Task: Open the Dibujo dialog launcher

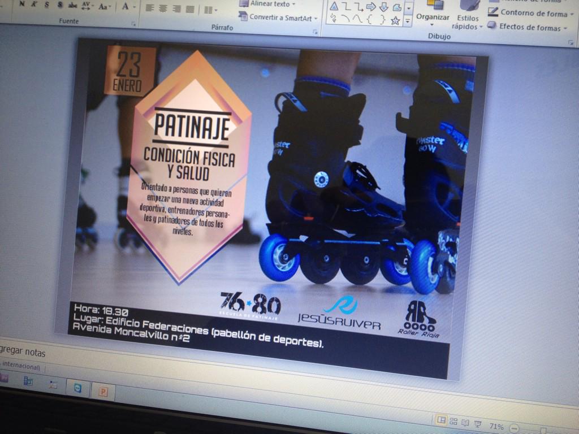Action: [571, 43]
